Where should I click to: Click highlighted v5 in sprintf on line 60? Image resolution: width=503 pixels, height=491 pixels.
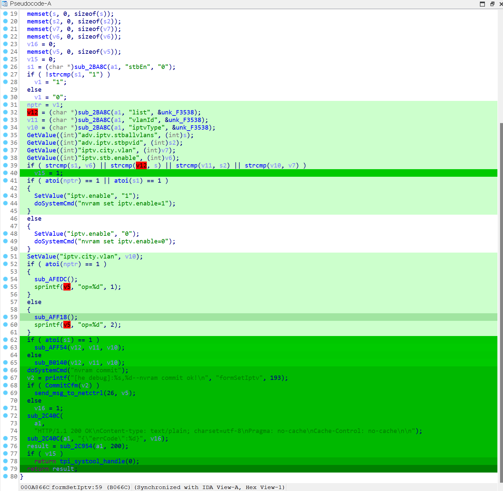[x=67, y=325]
